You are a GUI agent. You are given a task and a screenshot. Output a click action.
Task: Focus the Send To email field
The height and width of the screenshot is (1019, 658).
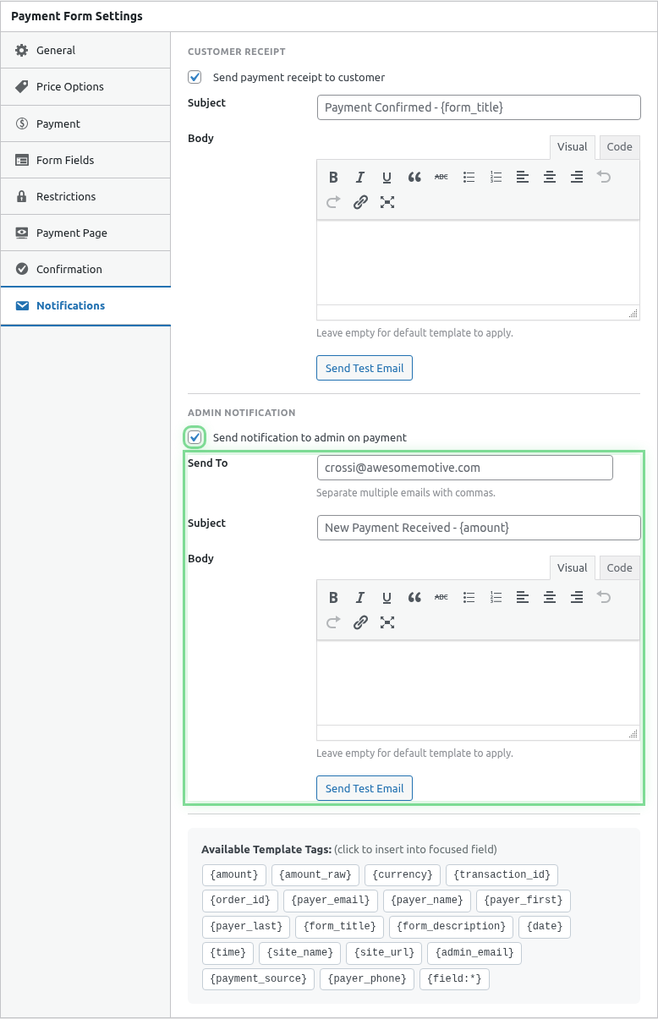click(x=464, y=468)
